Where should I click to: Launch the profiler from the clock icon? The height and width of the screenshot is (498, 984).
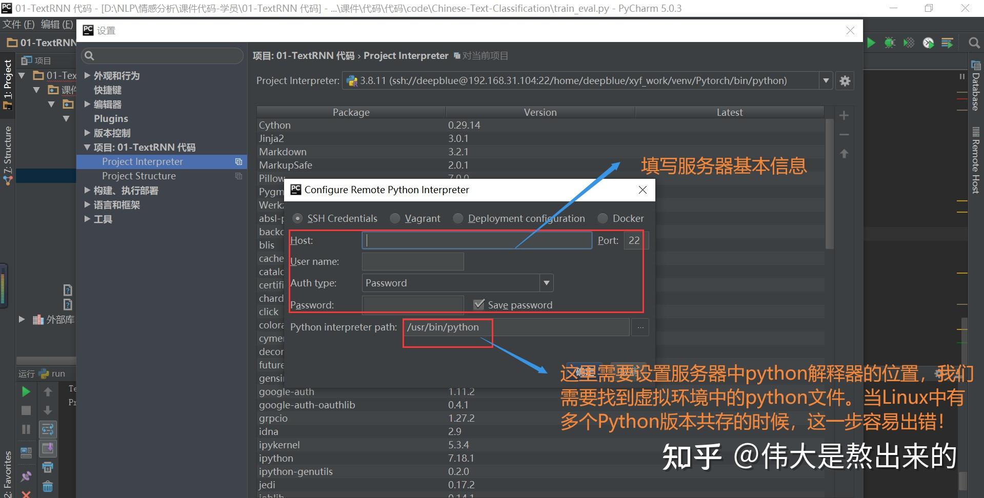coord(928,43)
